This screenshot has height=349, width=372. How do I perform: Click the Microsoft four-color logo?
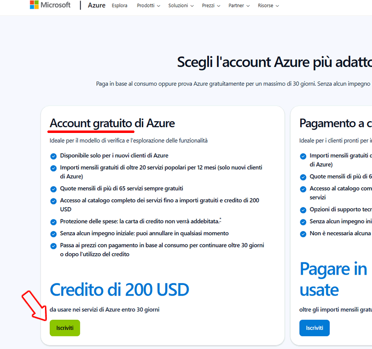[34, 5]
